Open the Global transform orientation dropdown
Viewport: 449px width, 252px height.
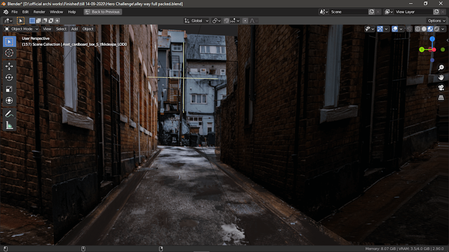click(x=197, y=21)
